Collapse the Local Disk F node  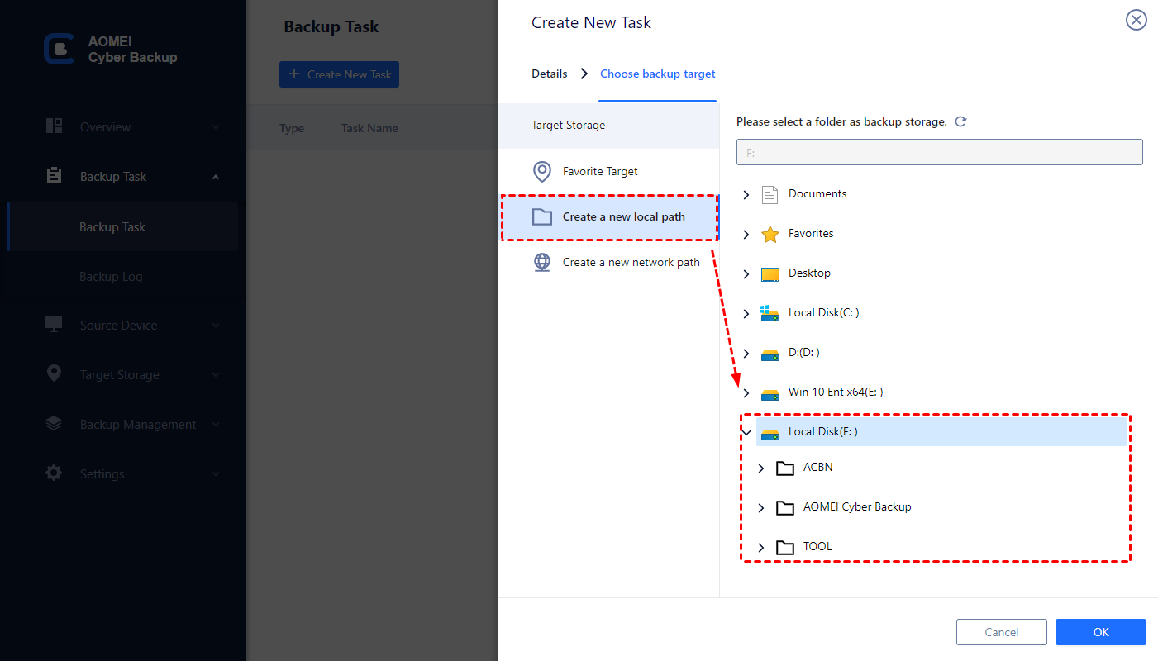(746, 432)
